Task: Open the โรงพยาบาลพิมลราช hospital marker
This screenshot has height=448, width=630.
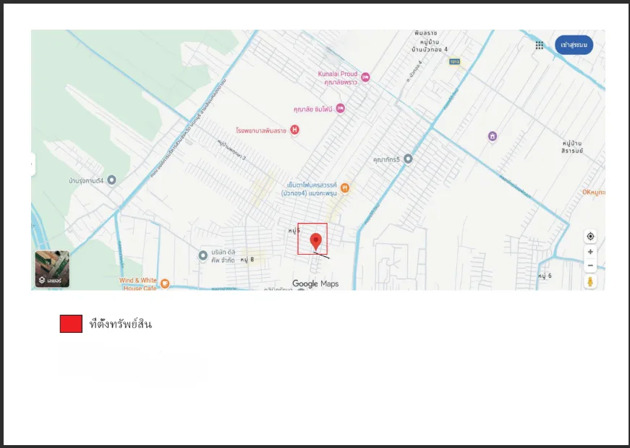Action: [x=294, y=130]
